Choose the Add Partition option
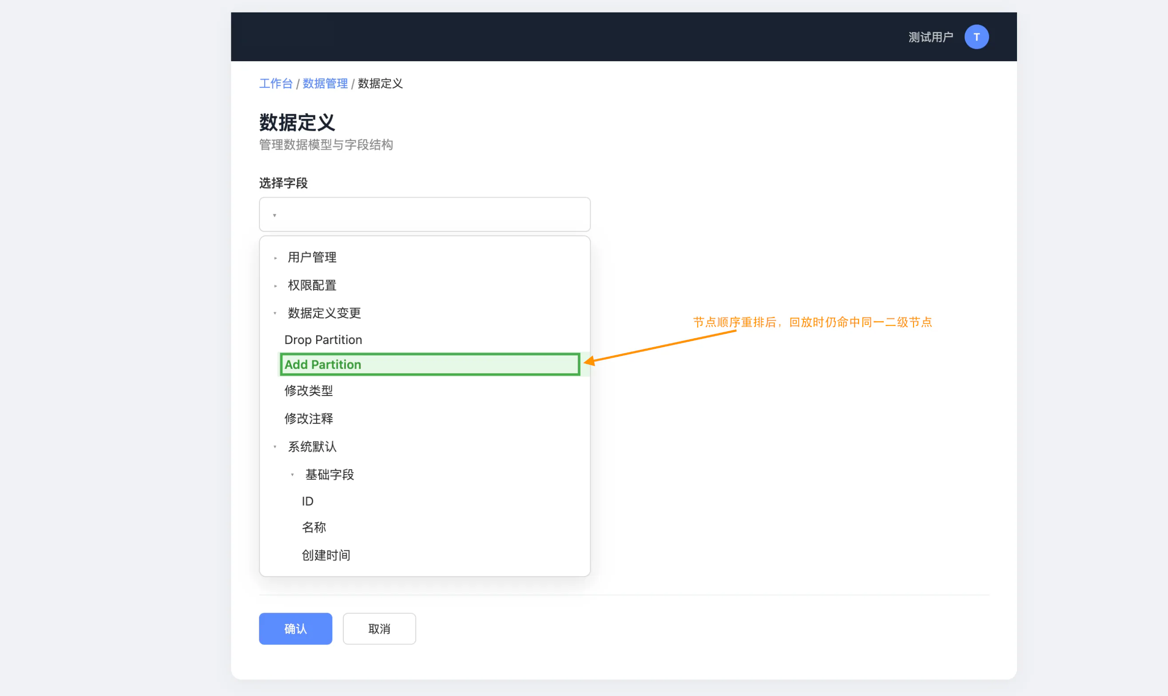Image resolution: width=1168 pixels, height=696 pixels. [429, 364]
